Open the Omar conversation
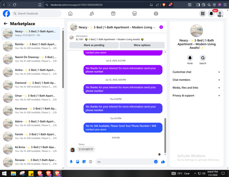The width and height of the screenshot is (229, 177). tap(31, 98)
